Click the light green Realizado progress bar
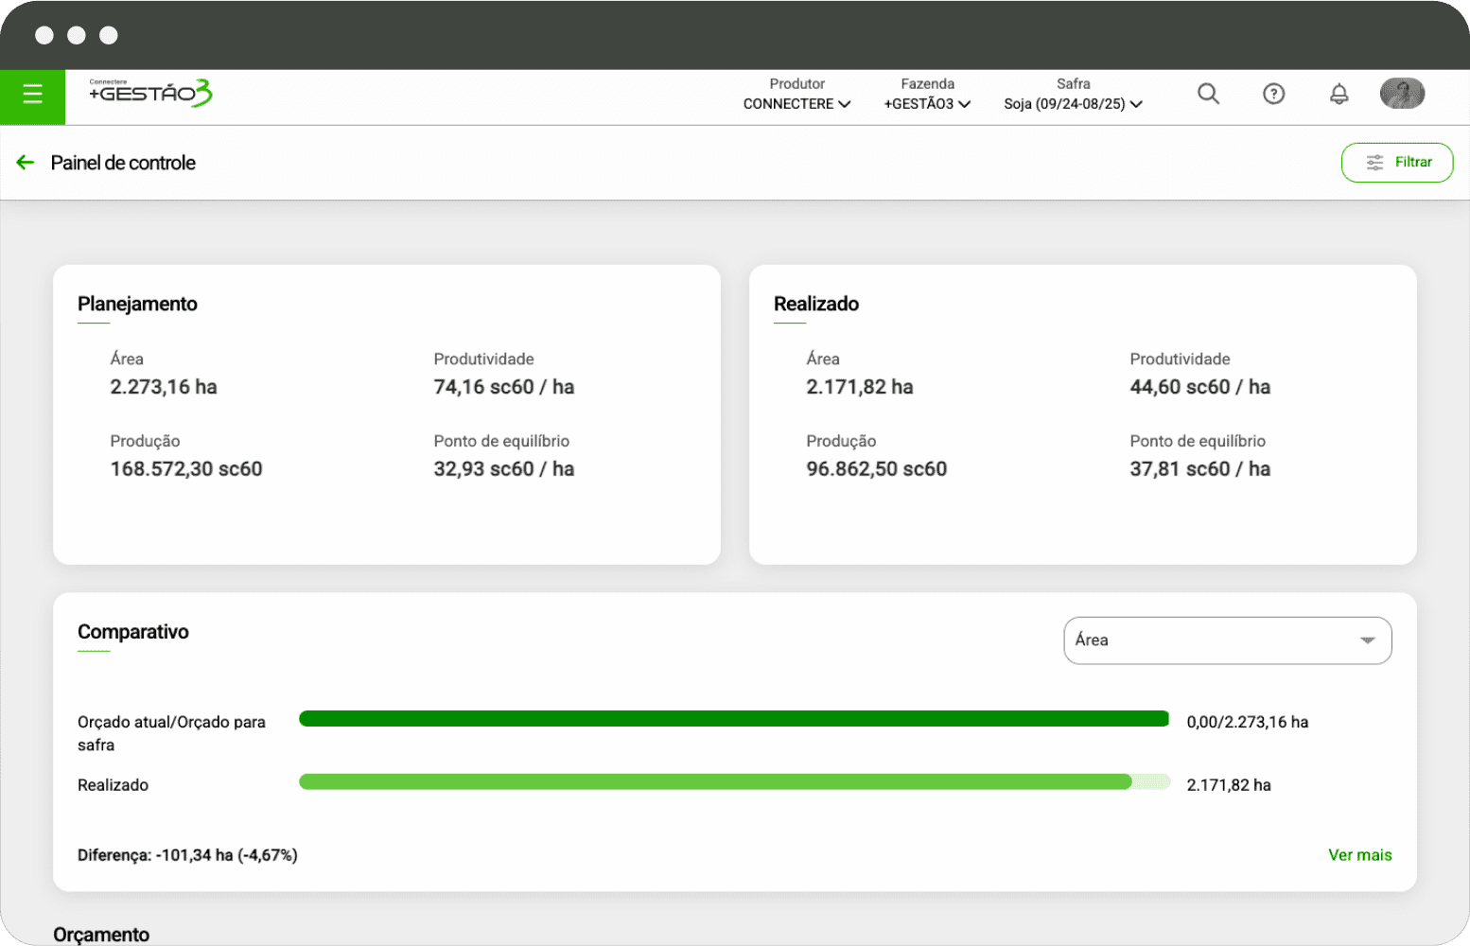 [x=715, y=782]
